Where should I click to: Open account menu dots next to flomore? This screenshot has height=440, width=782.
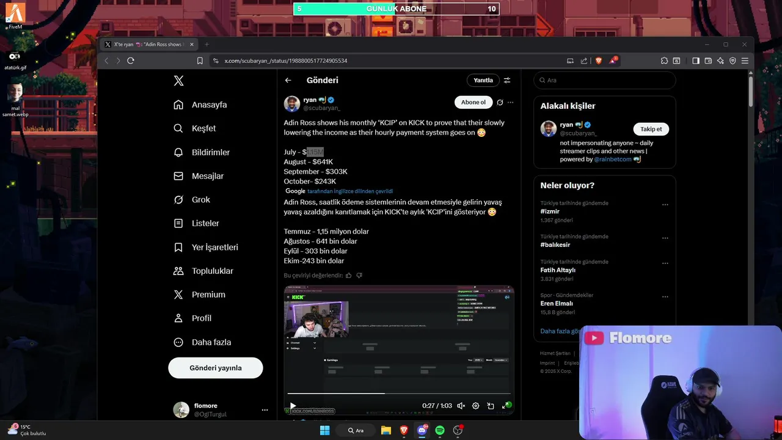pyautogui.click(x=265, y=410)
